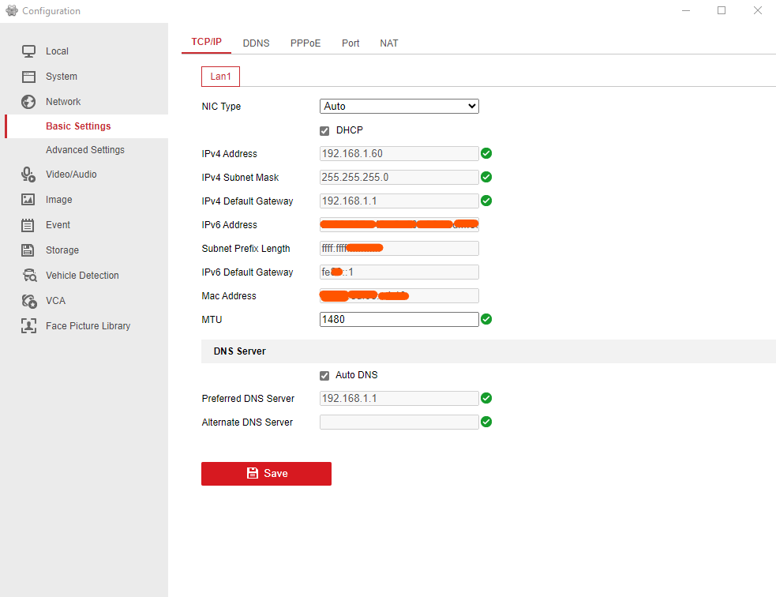Click the Local monitor icon in sidebar
This screenshot has height=597, width=776.
click(29, 51)
